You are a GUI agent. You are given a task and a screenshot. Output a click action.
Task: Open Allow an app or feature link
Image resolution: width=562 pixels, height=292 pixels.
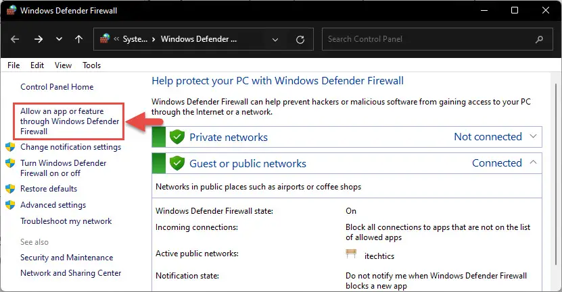point(70,121)
